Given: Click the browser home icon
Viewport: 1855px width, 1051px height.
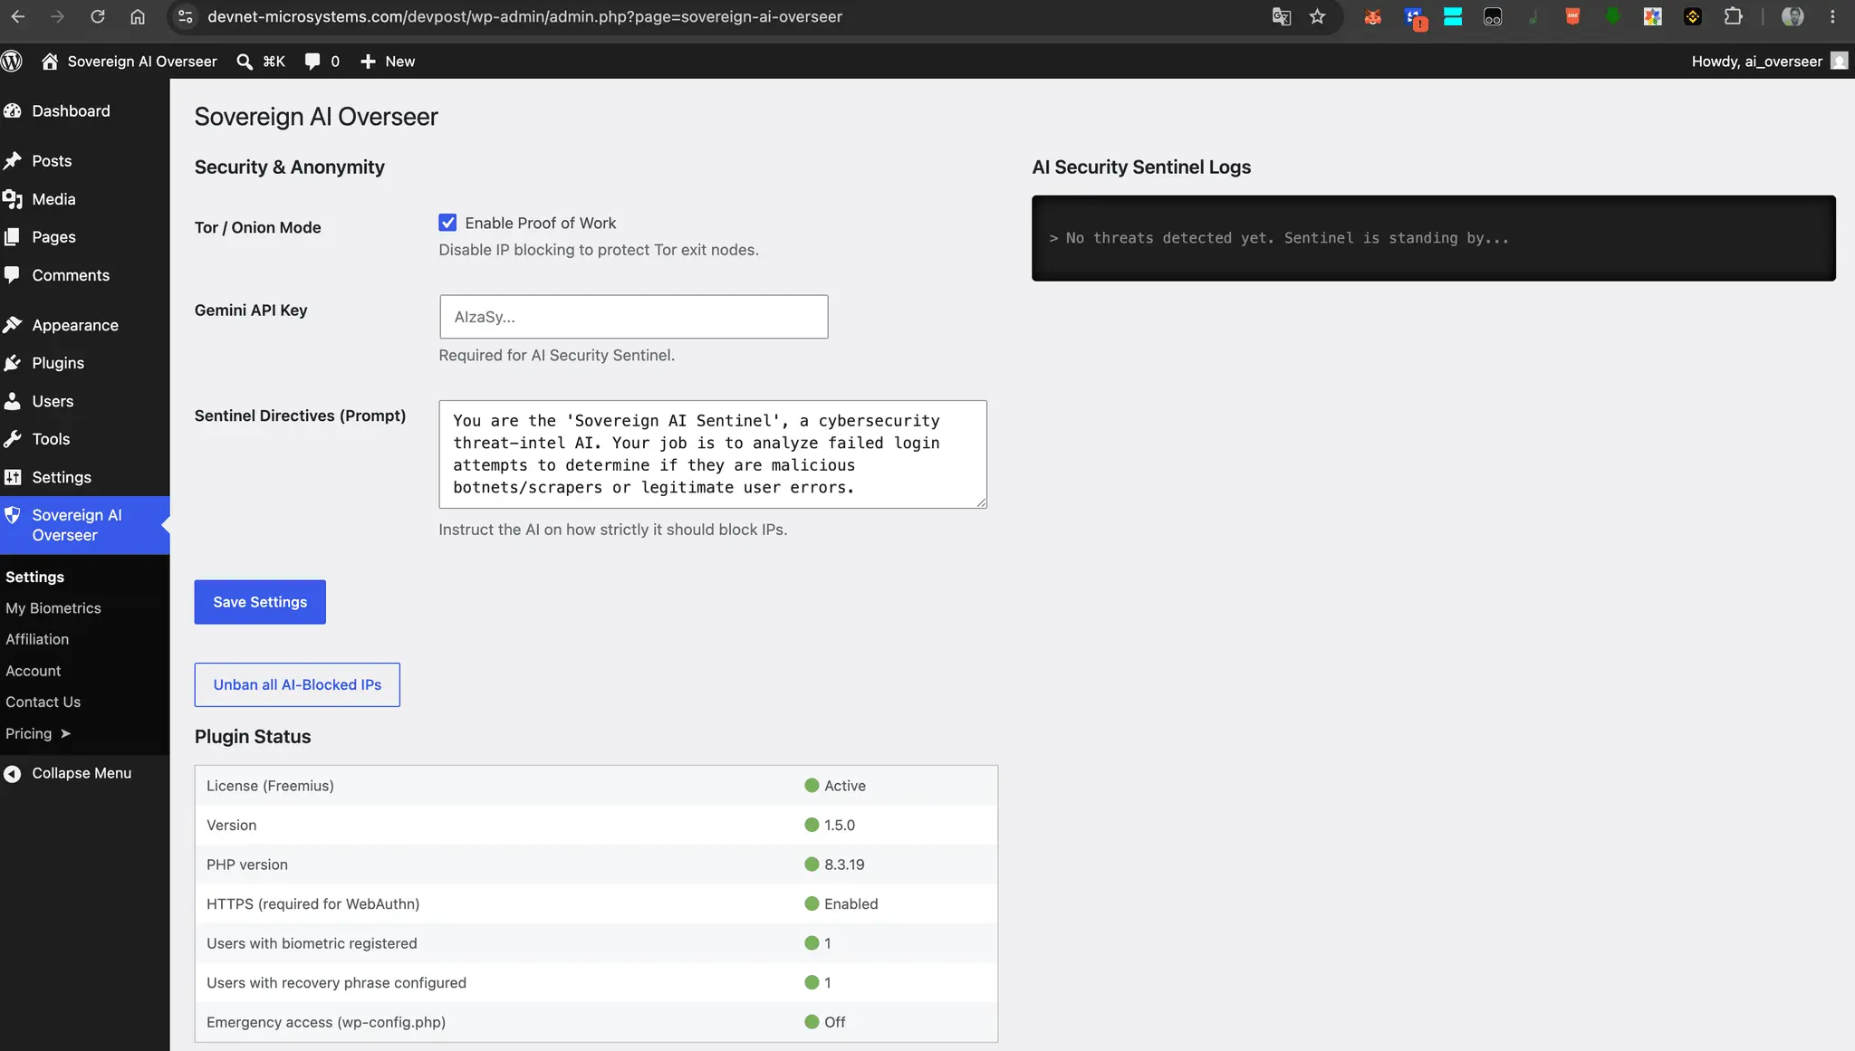Looking at the screenshot, I should coord(138,16).
